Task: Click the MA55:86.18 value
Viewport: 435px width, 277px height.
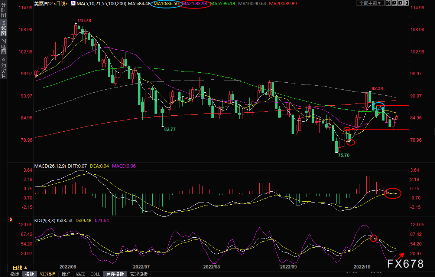Action: tap(223, 4)
